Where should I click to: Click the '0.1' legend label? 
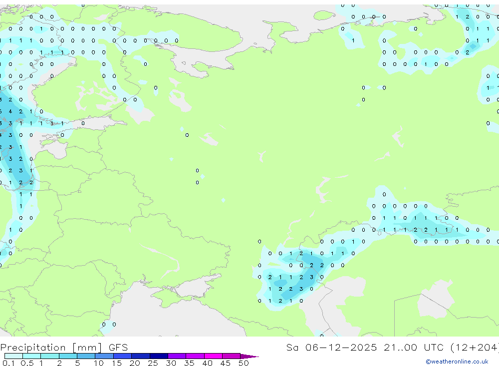click(x=8, y=363)
